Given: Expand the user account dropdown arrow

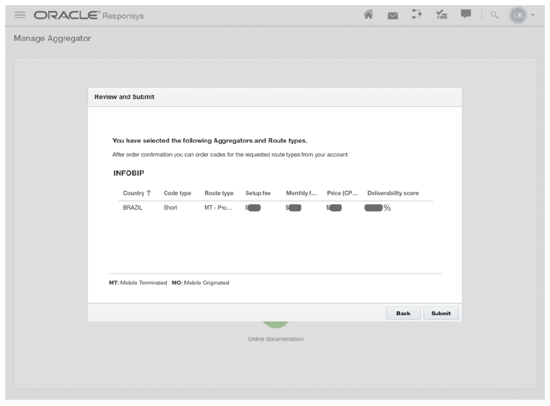Looking at the screenshot, I should click(532, 16).
